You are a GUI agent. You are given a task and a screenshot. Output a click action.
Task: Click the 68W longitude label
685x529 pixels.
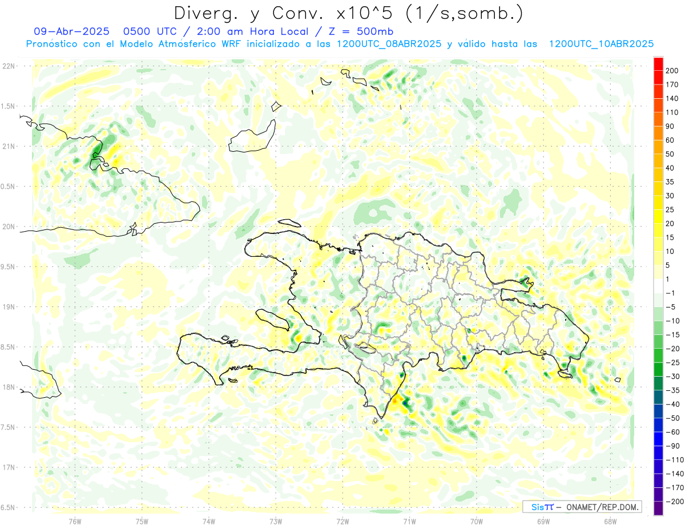pyautogui.click(x=610, y=520)
